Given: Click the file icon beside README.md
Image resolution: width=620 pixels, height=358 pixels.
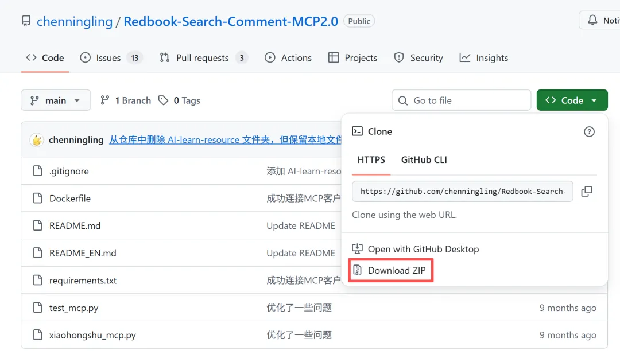Looking at the screenshot, I should 37,225.
